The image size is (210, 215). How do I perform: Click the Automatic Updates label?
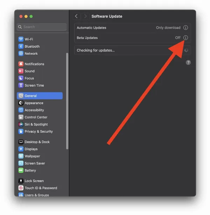tap(91, 28)
